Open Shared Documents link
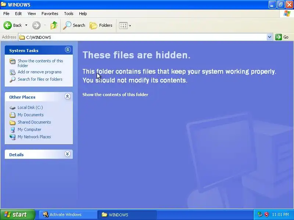Screen dimensions: 294x220 pyautogui.click(x=34, y=122)
